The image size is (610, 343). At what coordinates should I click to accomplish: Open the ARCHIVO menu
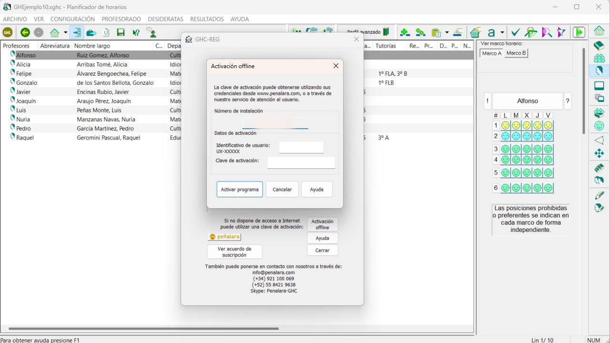click(15, 19)
